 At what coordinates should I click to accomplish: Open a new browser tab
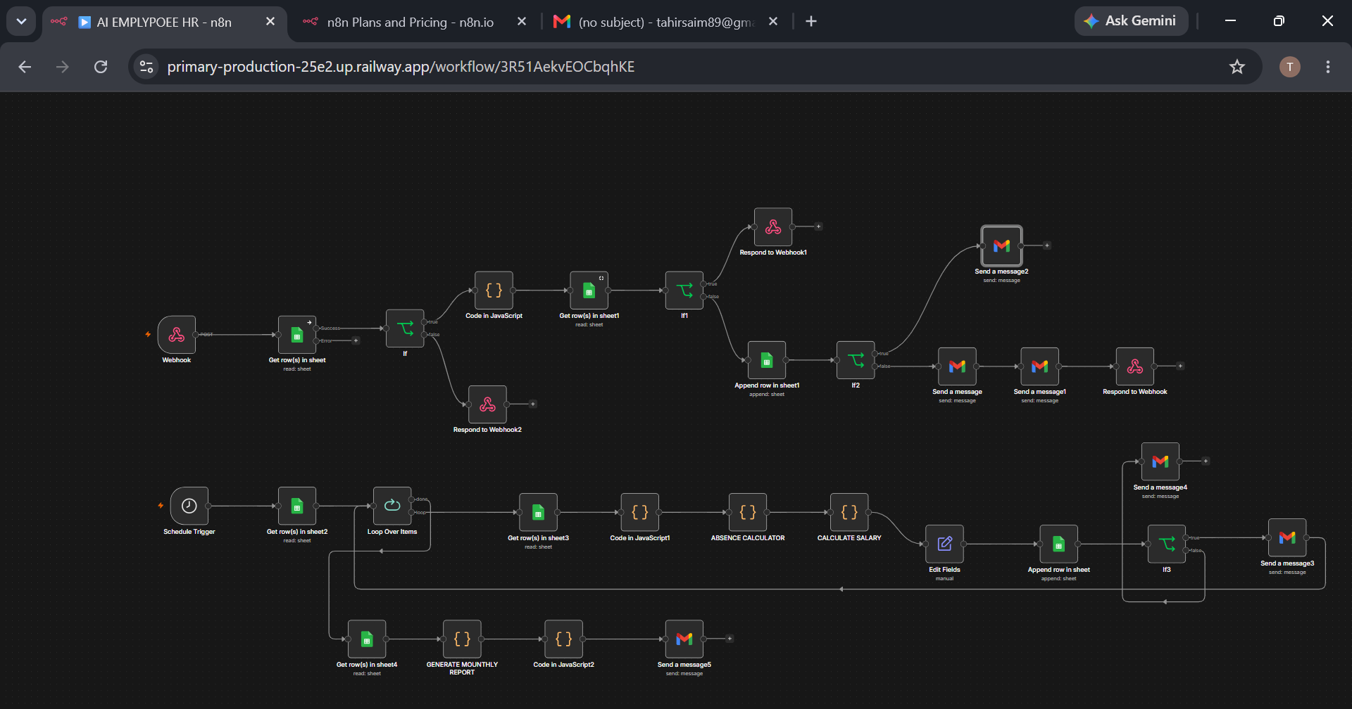tap(811, 22)
